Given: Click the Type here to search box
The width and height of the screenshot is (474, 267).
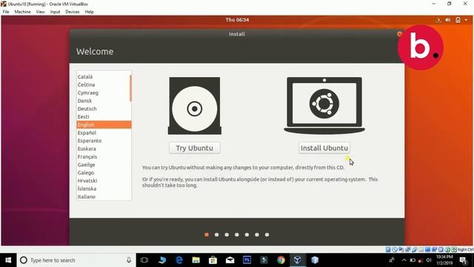Looking at the screenshot, I should [76, 260].
